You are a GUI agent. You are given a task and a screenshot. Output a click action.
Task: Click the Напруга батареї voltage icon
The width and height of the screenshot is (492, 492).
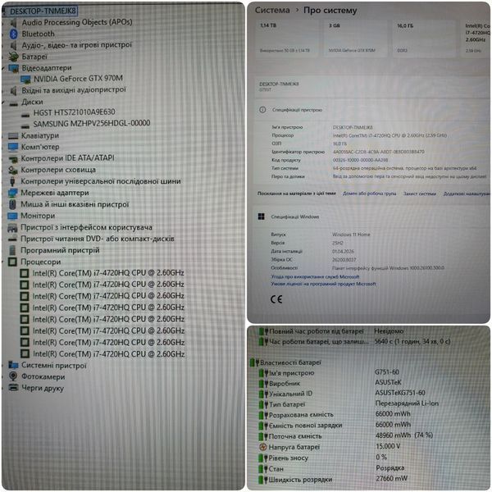[263, 447]
